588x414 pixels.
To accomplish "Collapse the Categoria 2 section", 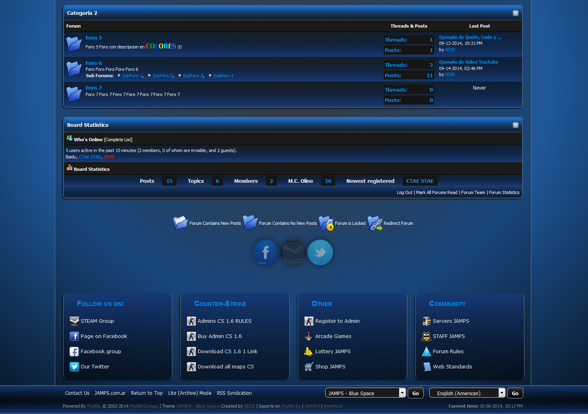I will coord(515,13).
